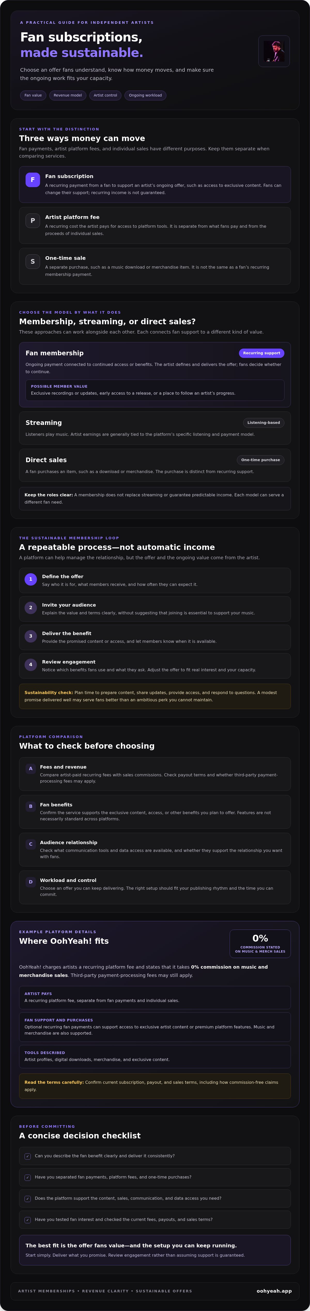This screenshot has width=310, height=1311.
Task: Click the A badge next to Fees and revenue
Action: coord(30,769)
